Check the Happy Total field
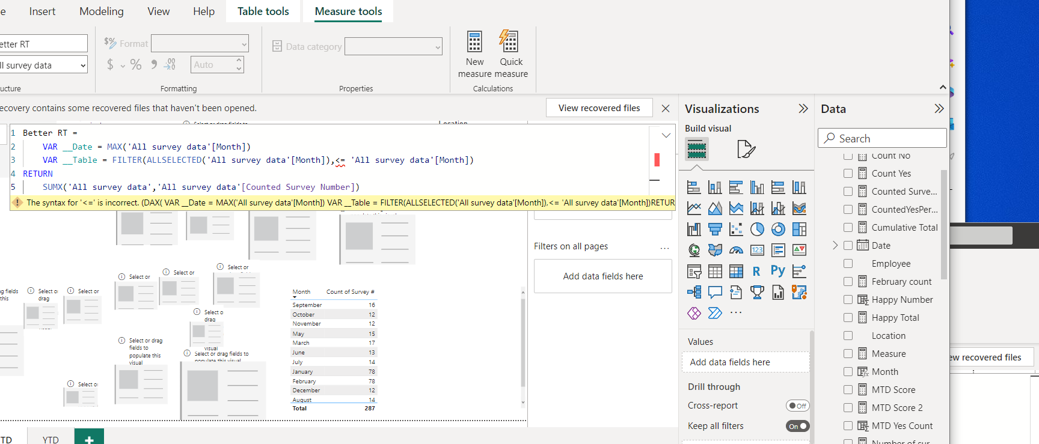This screenshot has width=1039, height=444. coord(848,318)
